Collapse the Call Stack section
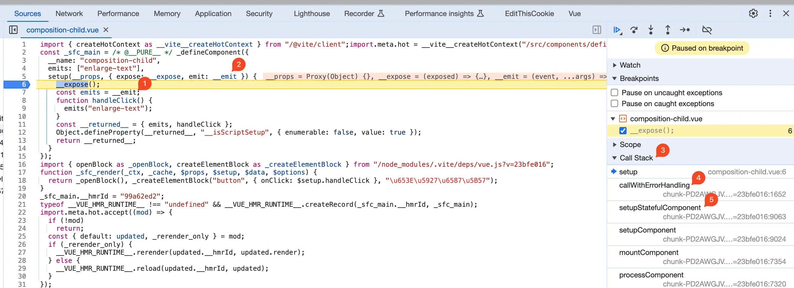This screenshot has width=794, height=288. 614,158
